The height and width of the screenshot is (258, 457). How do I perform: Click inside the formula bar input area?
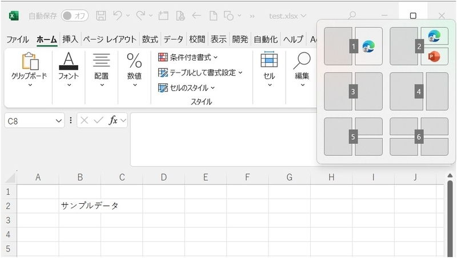[223, 139]
